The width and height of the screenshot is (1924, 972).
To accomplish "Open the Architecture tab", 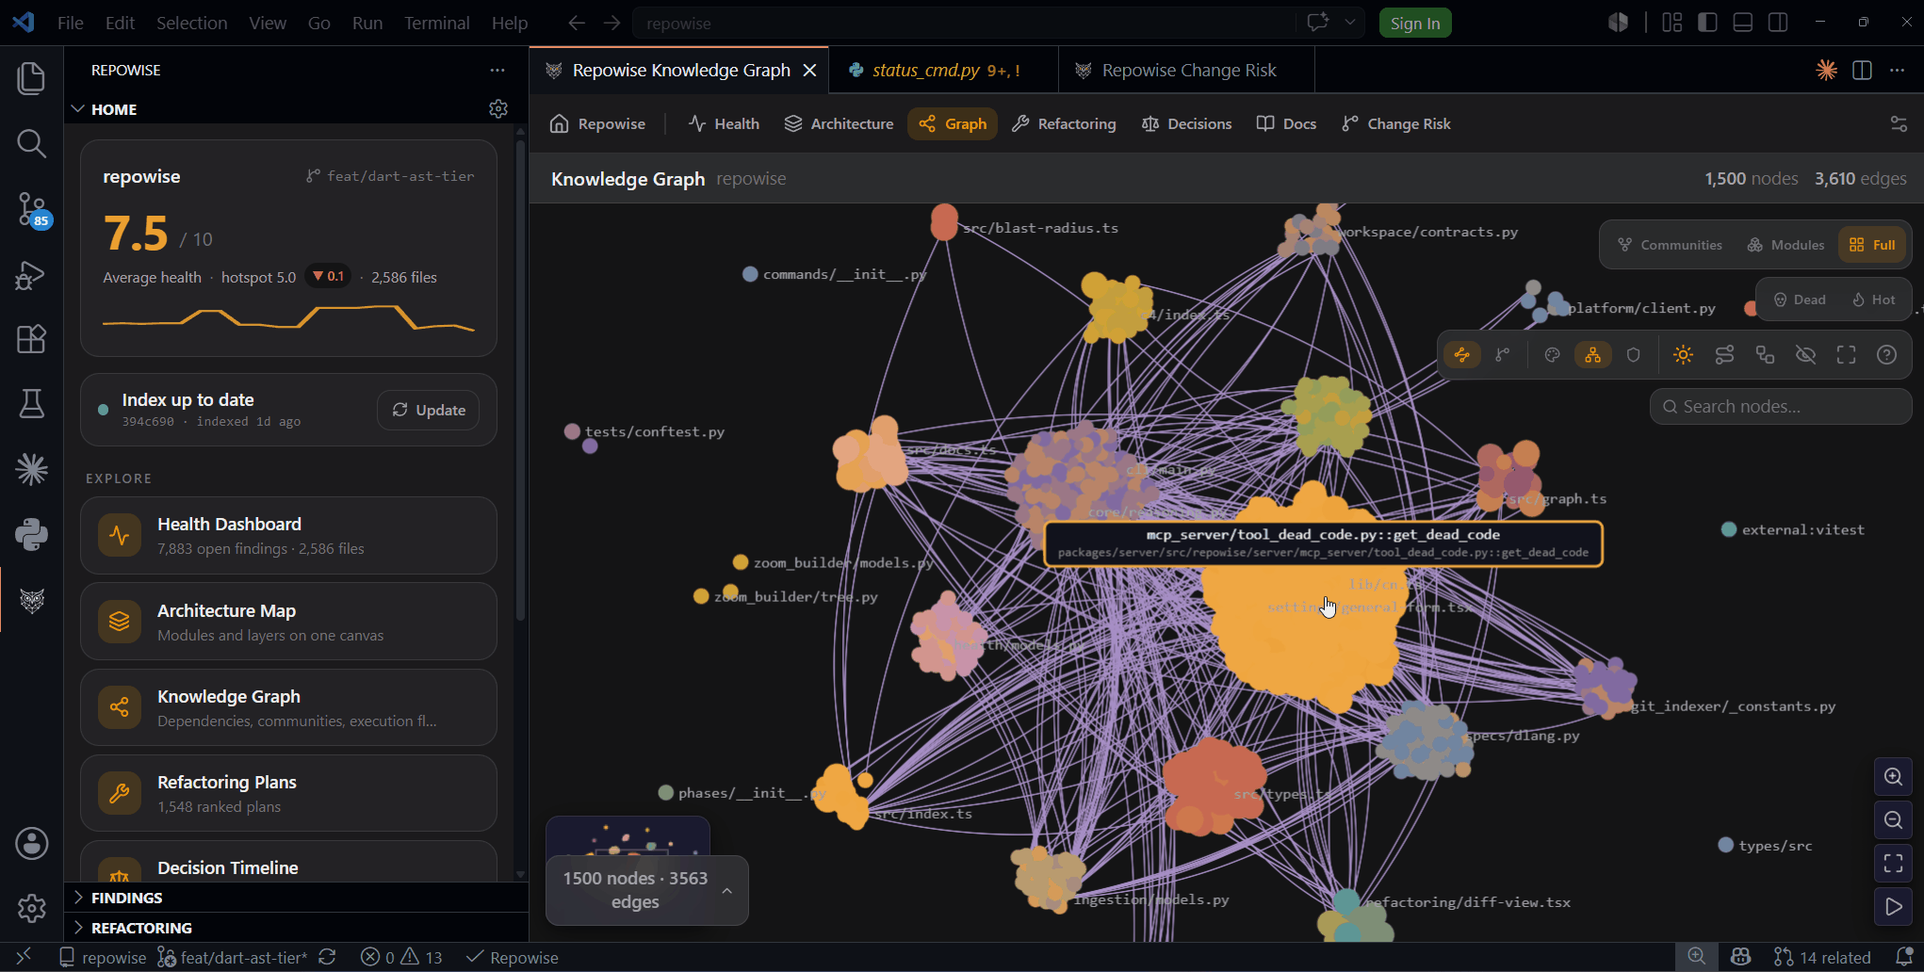I will pos(839,124).
